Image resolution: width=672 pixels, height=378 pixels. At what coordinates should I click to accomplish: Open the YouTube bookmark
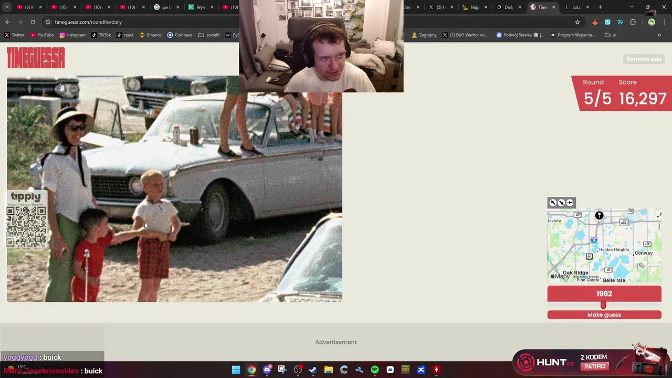[x=42, y=35]
